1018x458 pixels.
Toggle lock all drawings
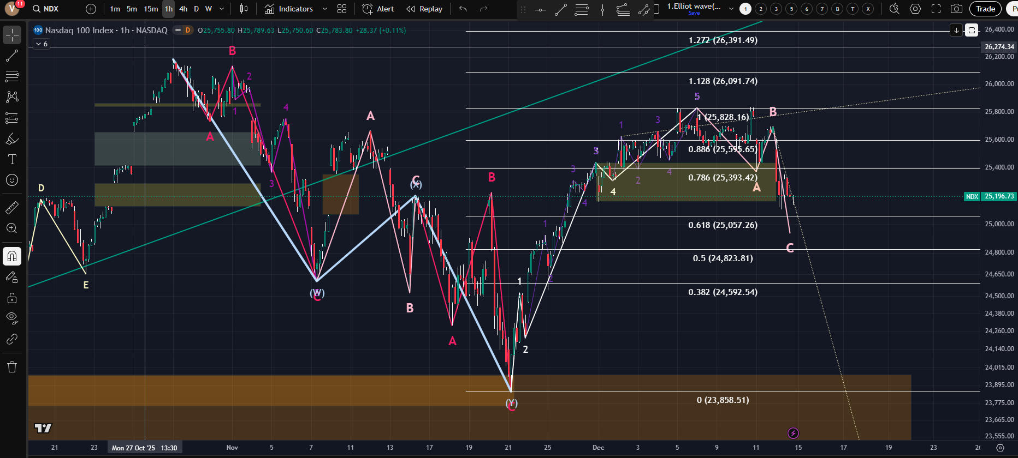pos(11,298)
